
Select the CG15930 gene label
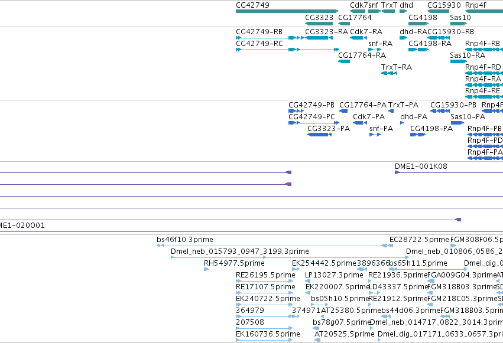pyautogui.click(x=444, y=5)
